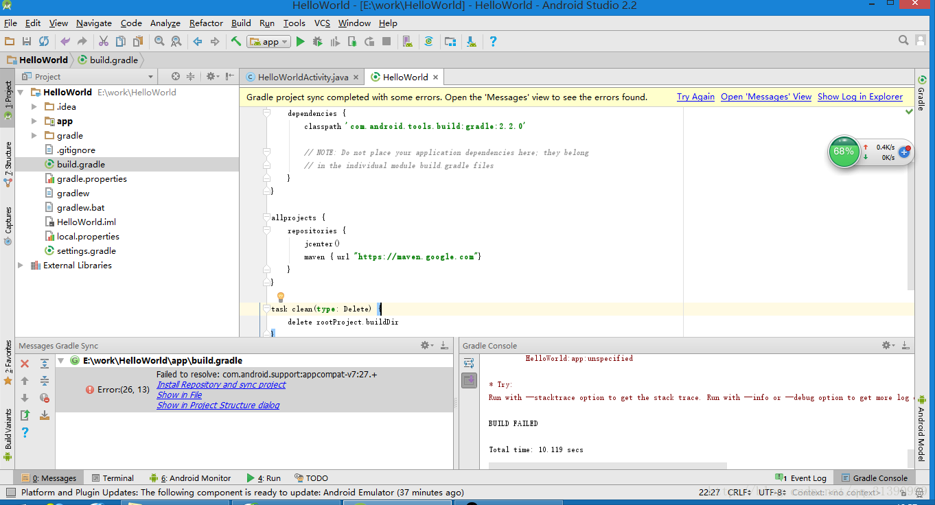Undo with the purple back arrow icon
The width and height of the screenshot is (935, 505).
click(x=65, y=41)
